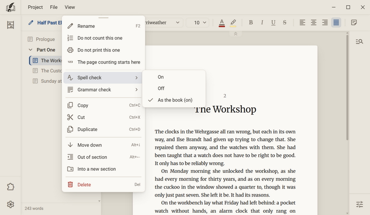Viewport: 370px width, 215px height.
Task: Click the Spell check submenu arrow
Action: [x=136, y=77]
